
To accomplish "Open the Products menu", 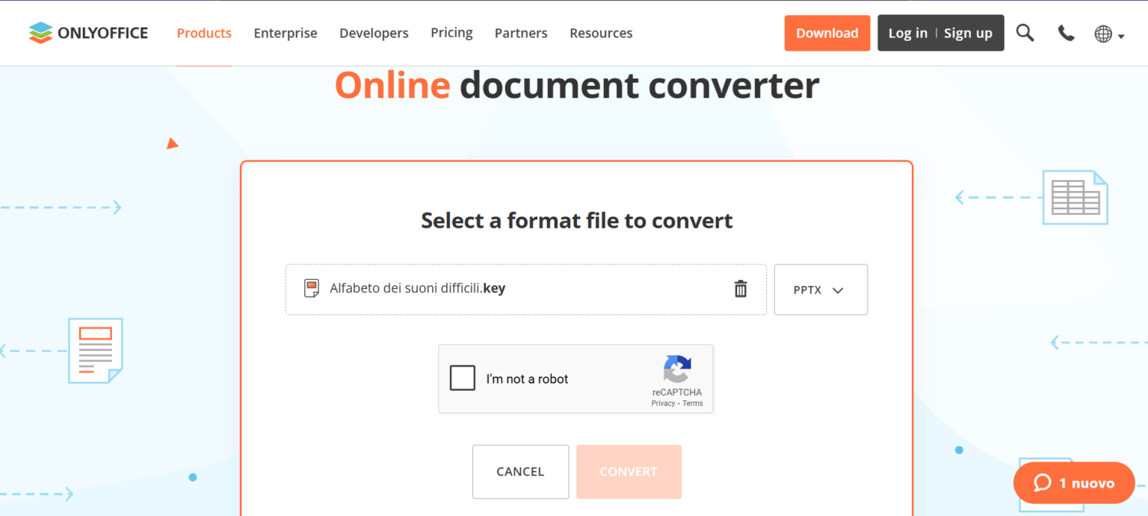I will click(x=204, y=33).
